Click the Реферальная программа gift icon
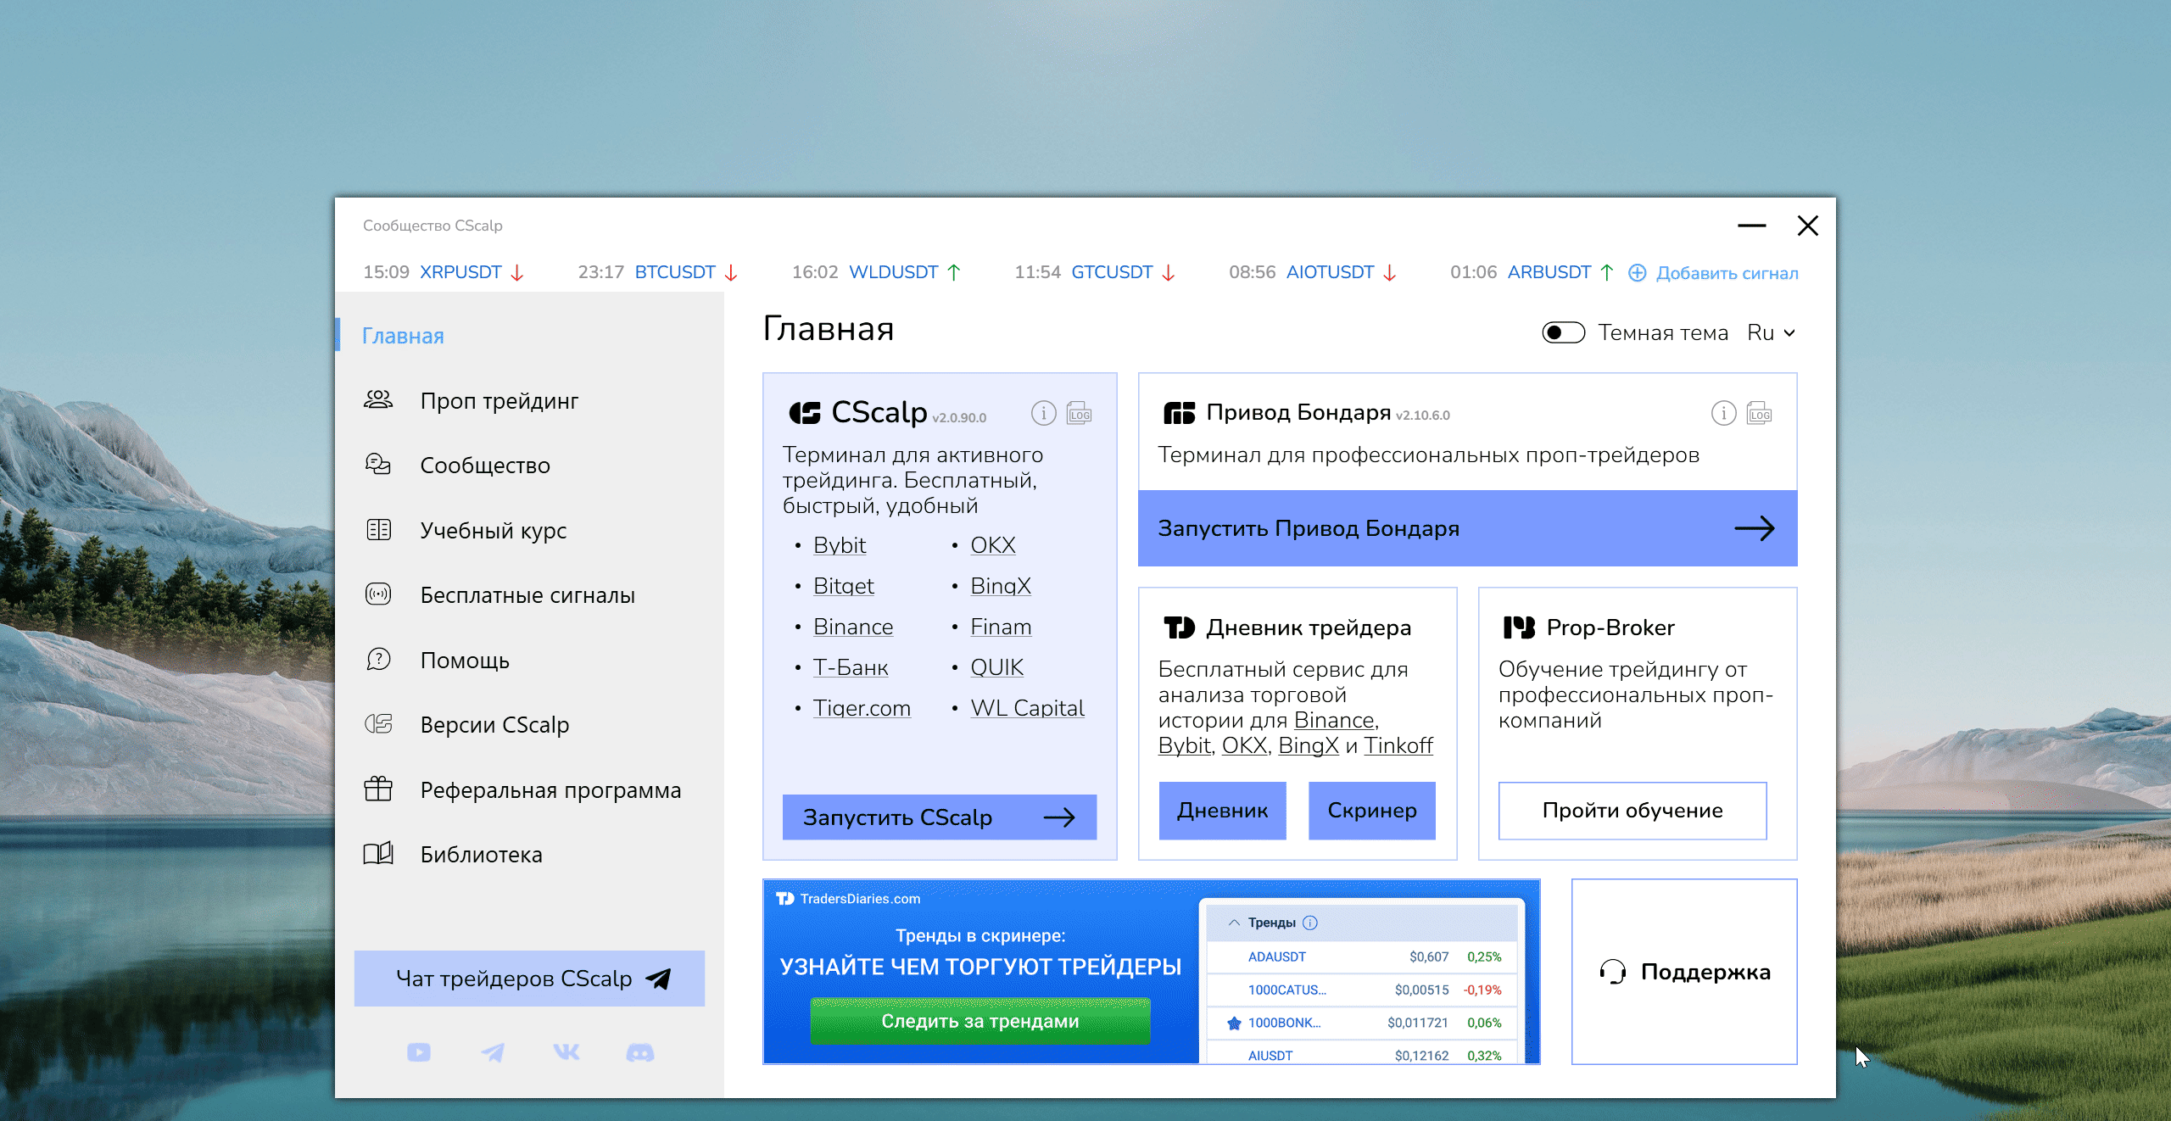 coord(378,789)
